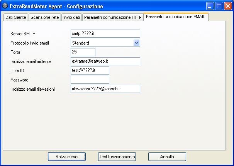Screen dimensions: 234x166
Task: Focus the Indirizzo email rilevazioni field
Action: coord(105,89)
